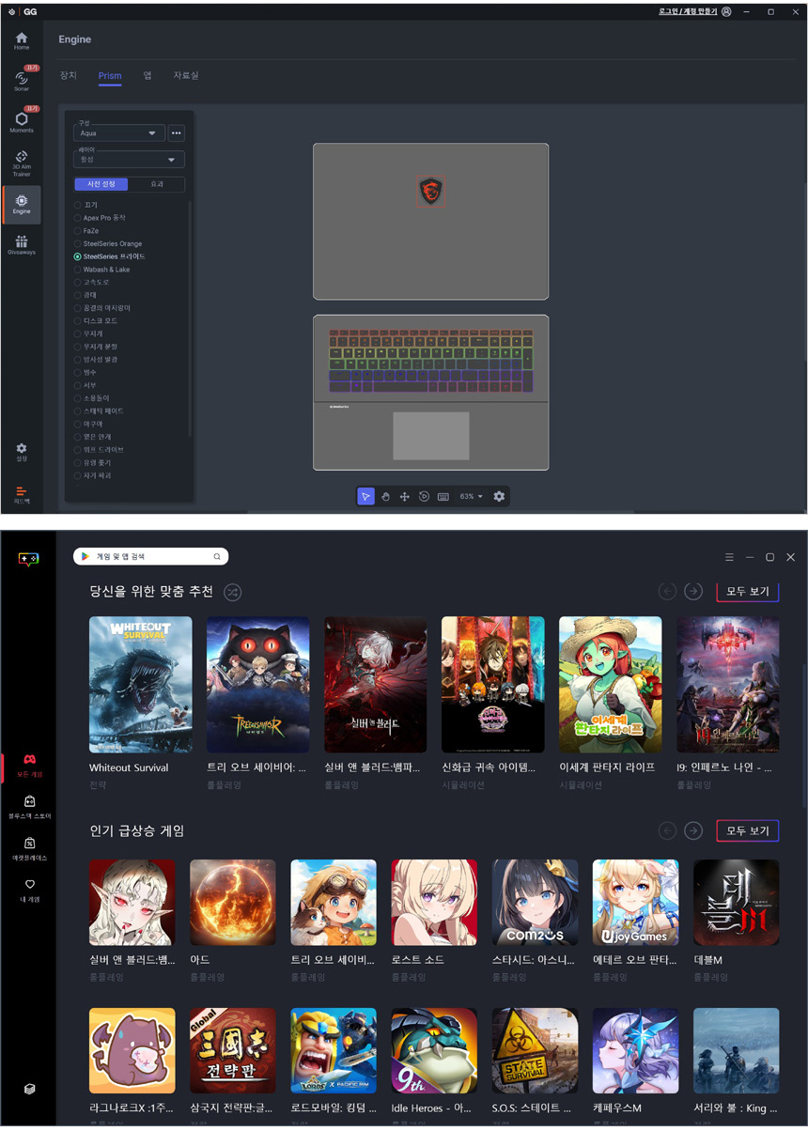Click the shuffle icon beside 당신을 위한 맞춤 추천

tap(233, 592)
